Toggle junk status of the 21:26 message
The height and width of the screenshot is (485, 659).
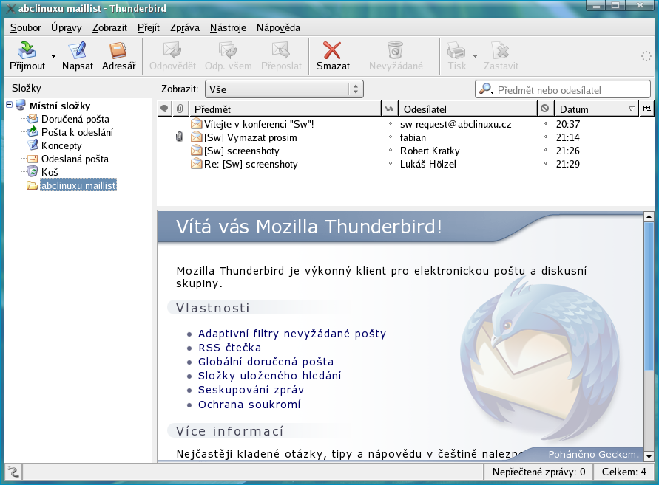[546, 151]
